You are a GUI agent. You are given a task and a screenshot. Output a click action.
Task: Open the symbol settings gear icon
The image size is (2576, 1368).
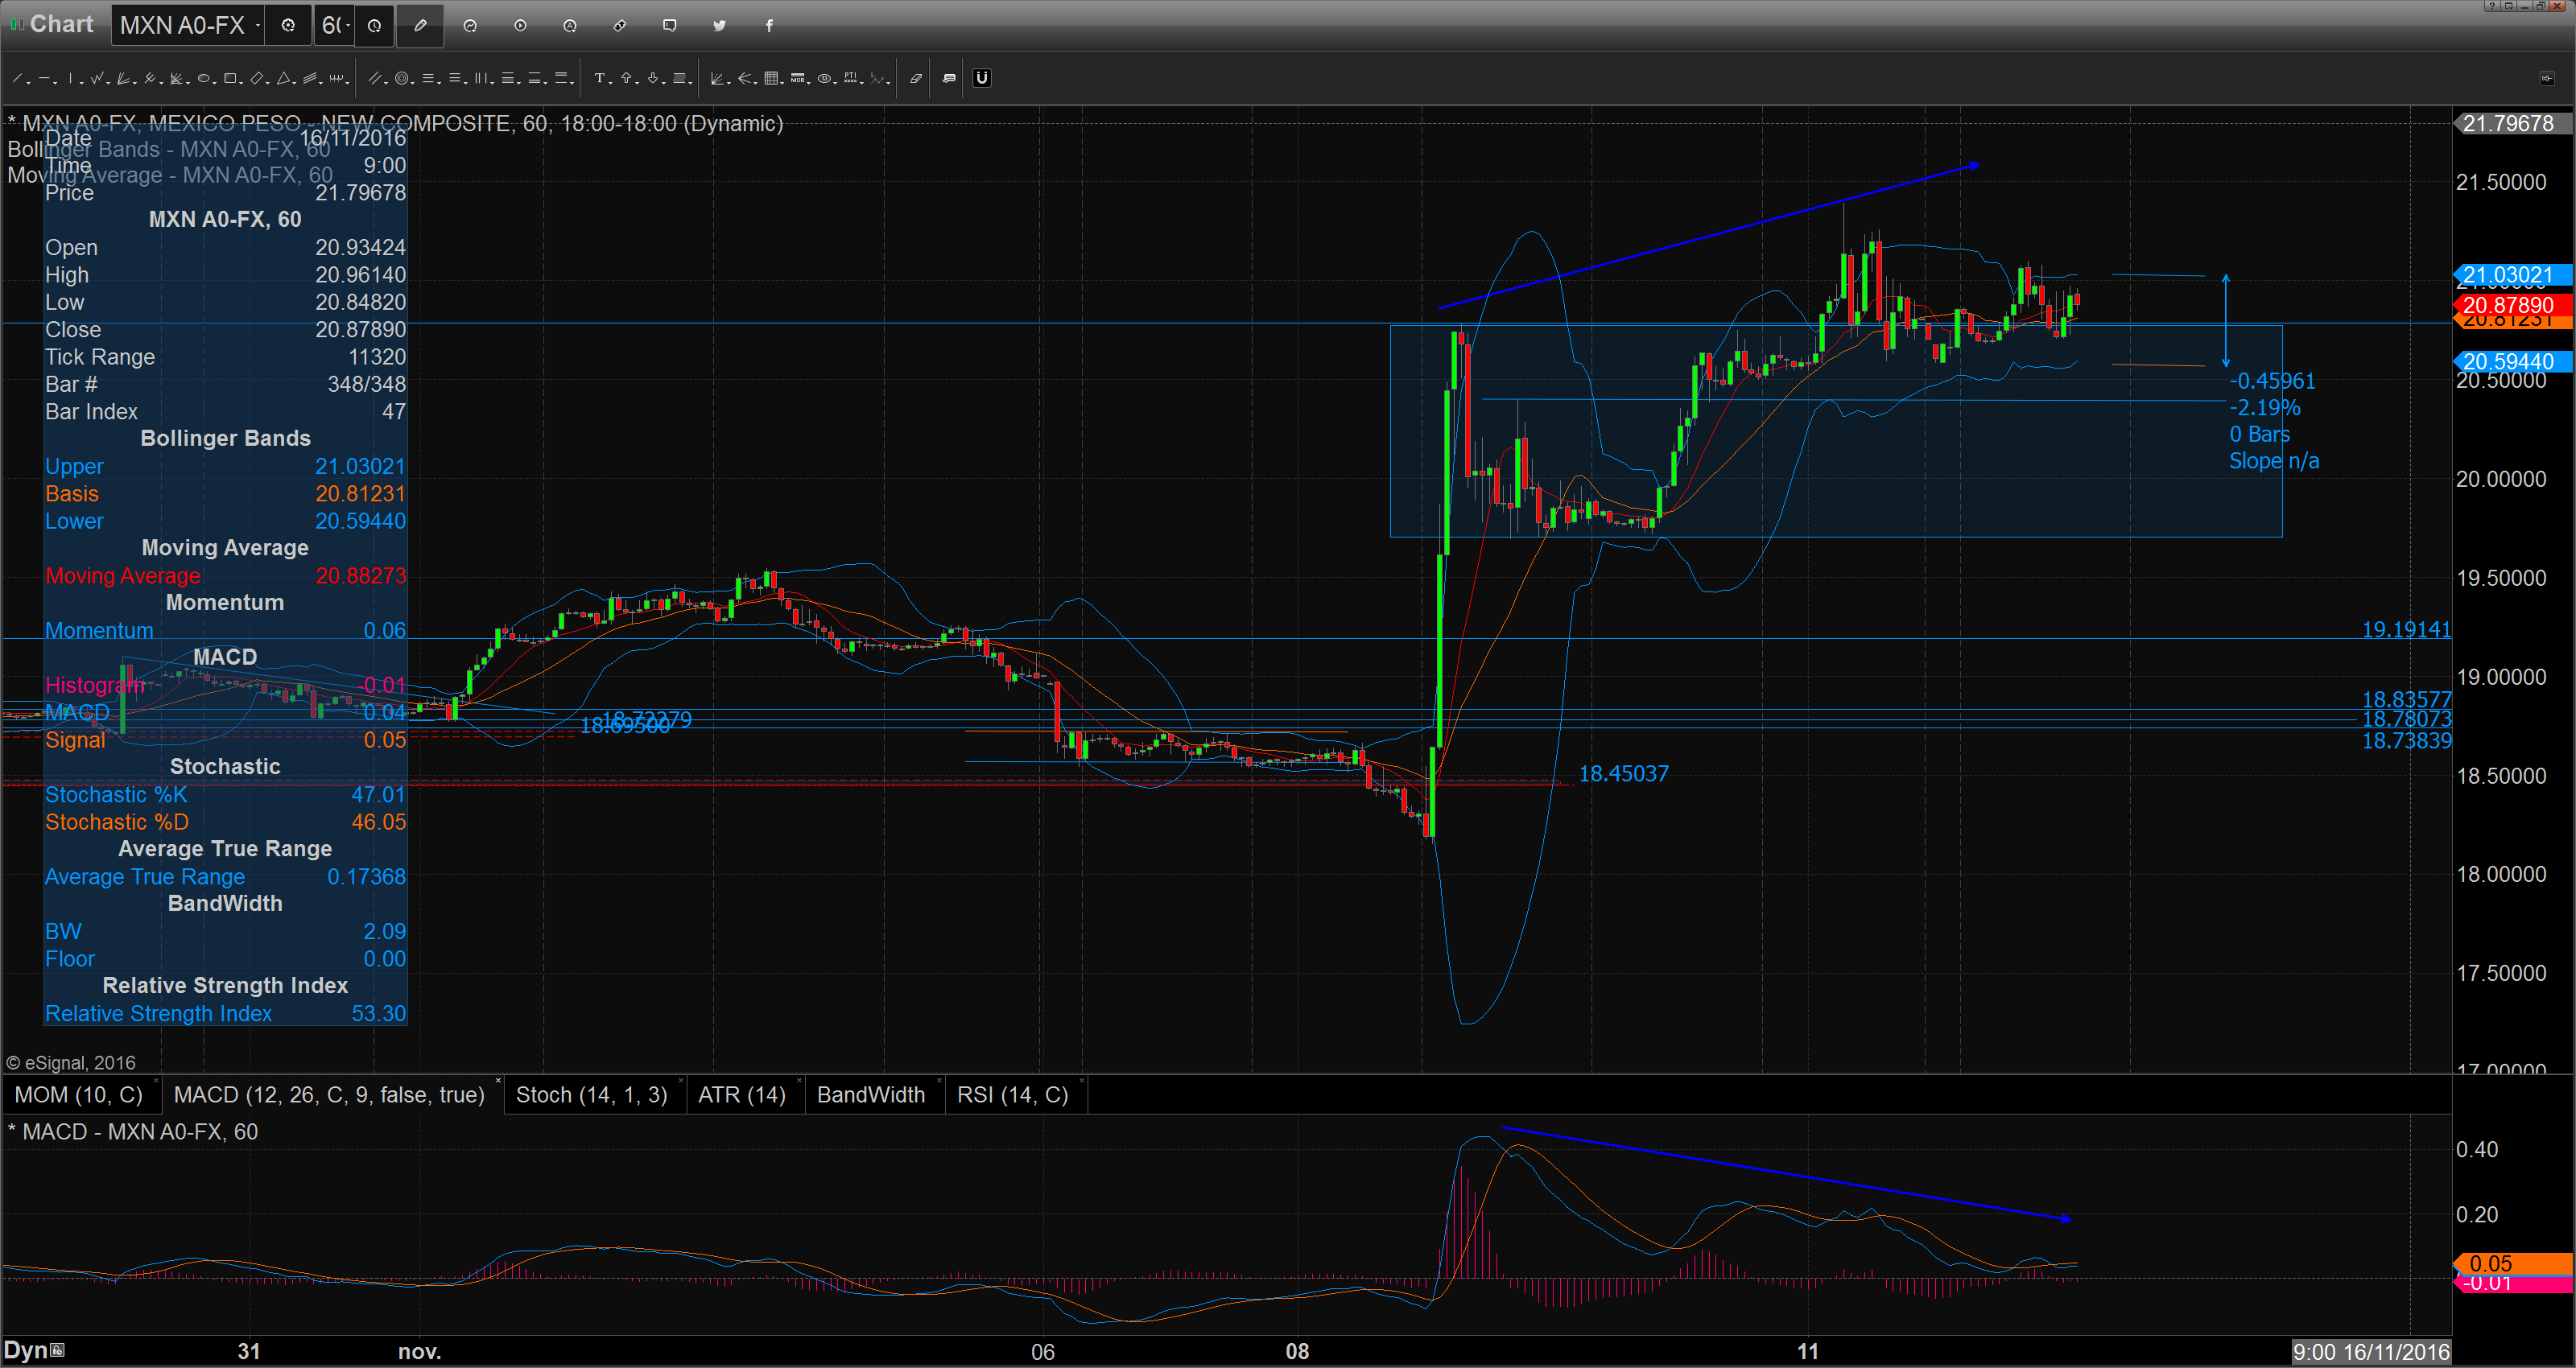point(288,25)
